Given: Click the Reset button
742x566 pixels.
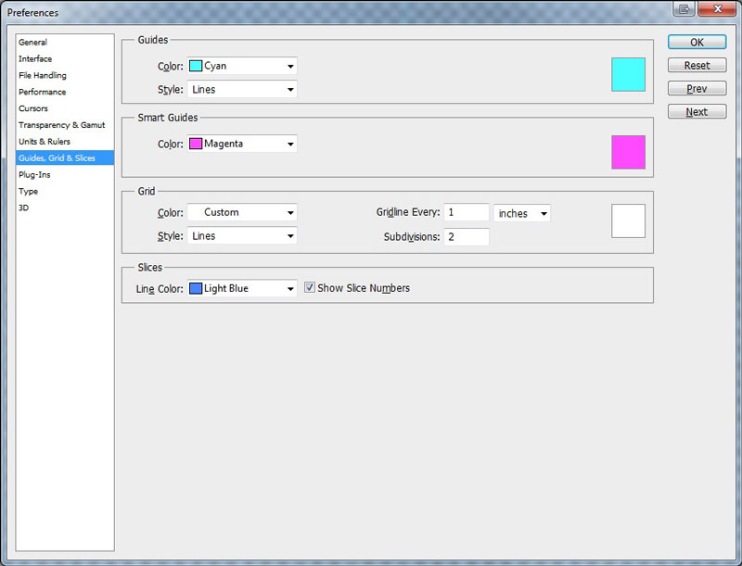Looking at the screenshot, I should [x=697, y=66].
